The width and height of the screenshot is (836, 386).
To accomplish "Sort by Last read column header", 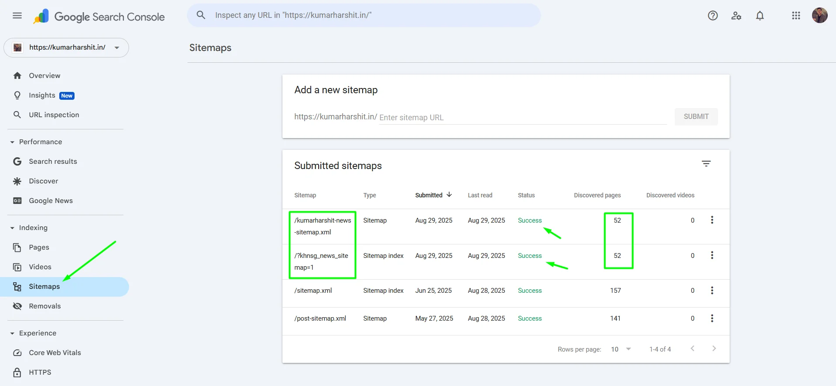I will (480, 195).
